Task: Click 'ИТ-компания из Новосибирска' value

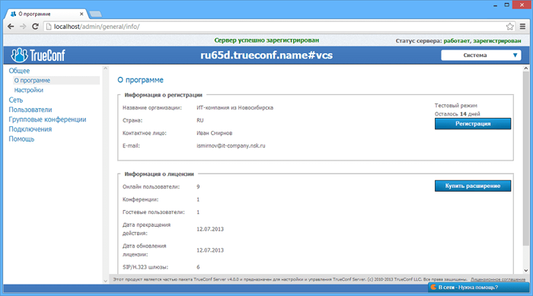Action: point(235,108)
